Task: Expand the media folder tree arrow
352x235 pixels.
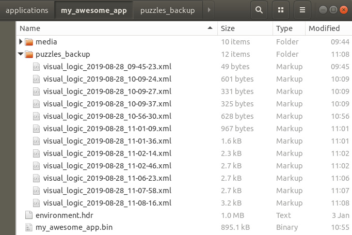Action: pos(21,41)
